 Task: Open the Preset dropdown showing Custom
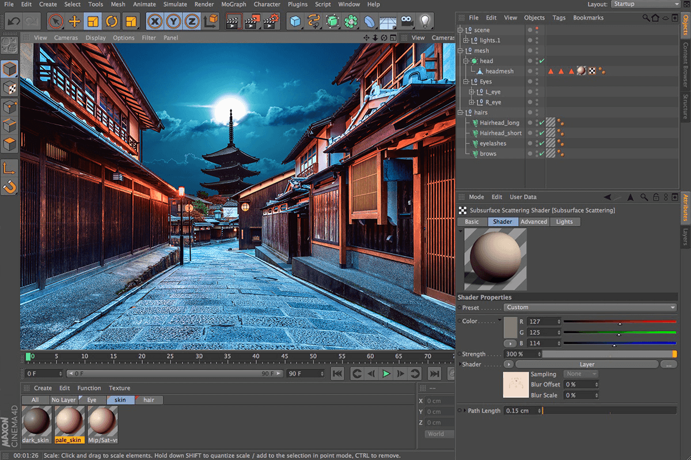[x=590, y=307]
